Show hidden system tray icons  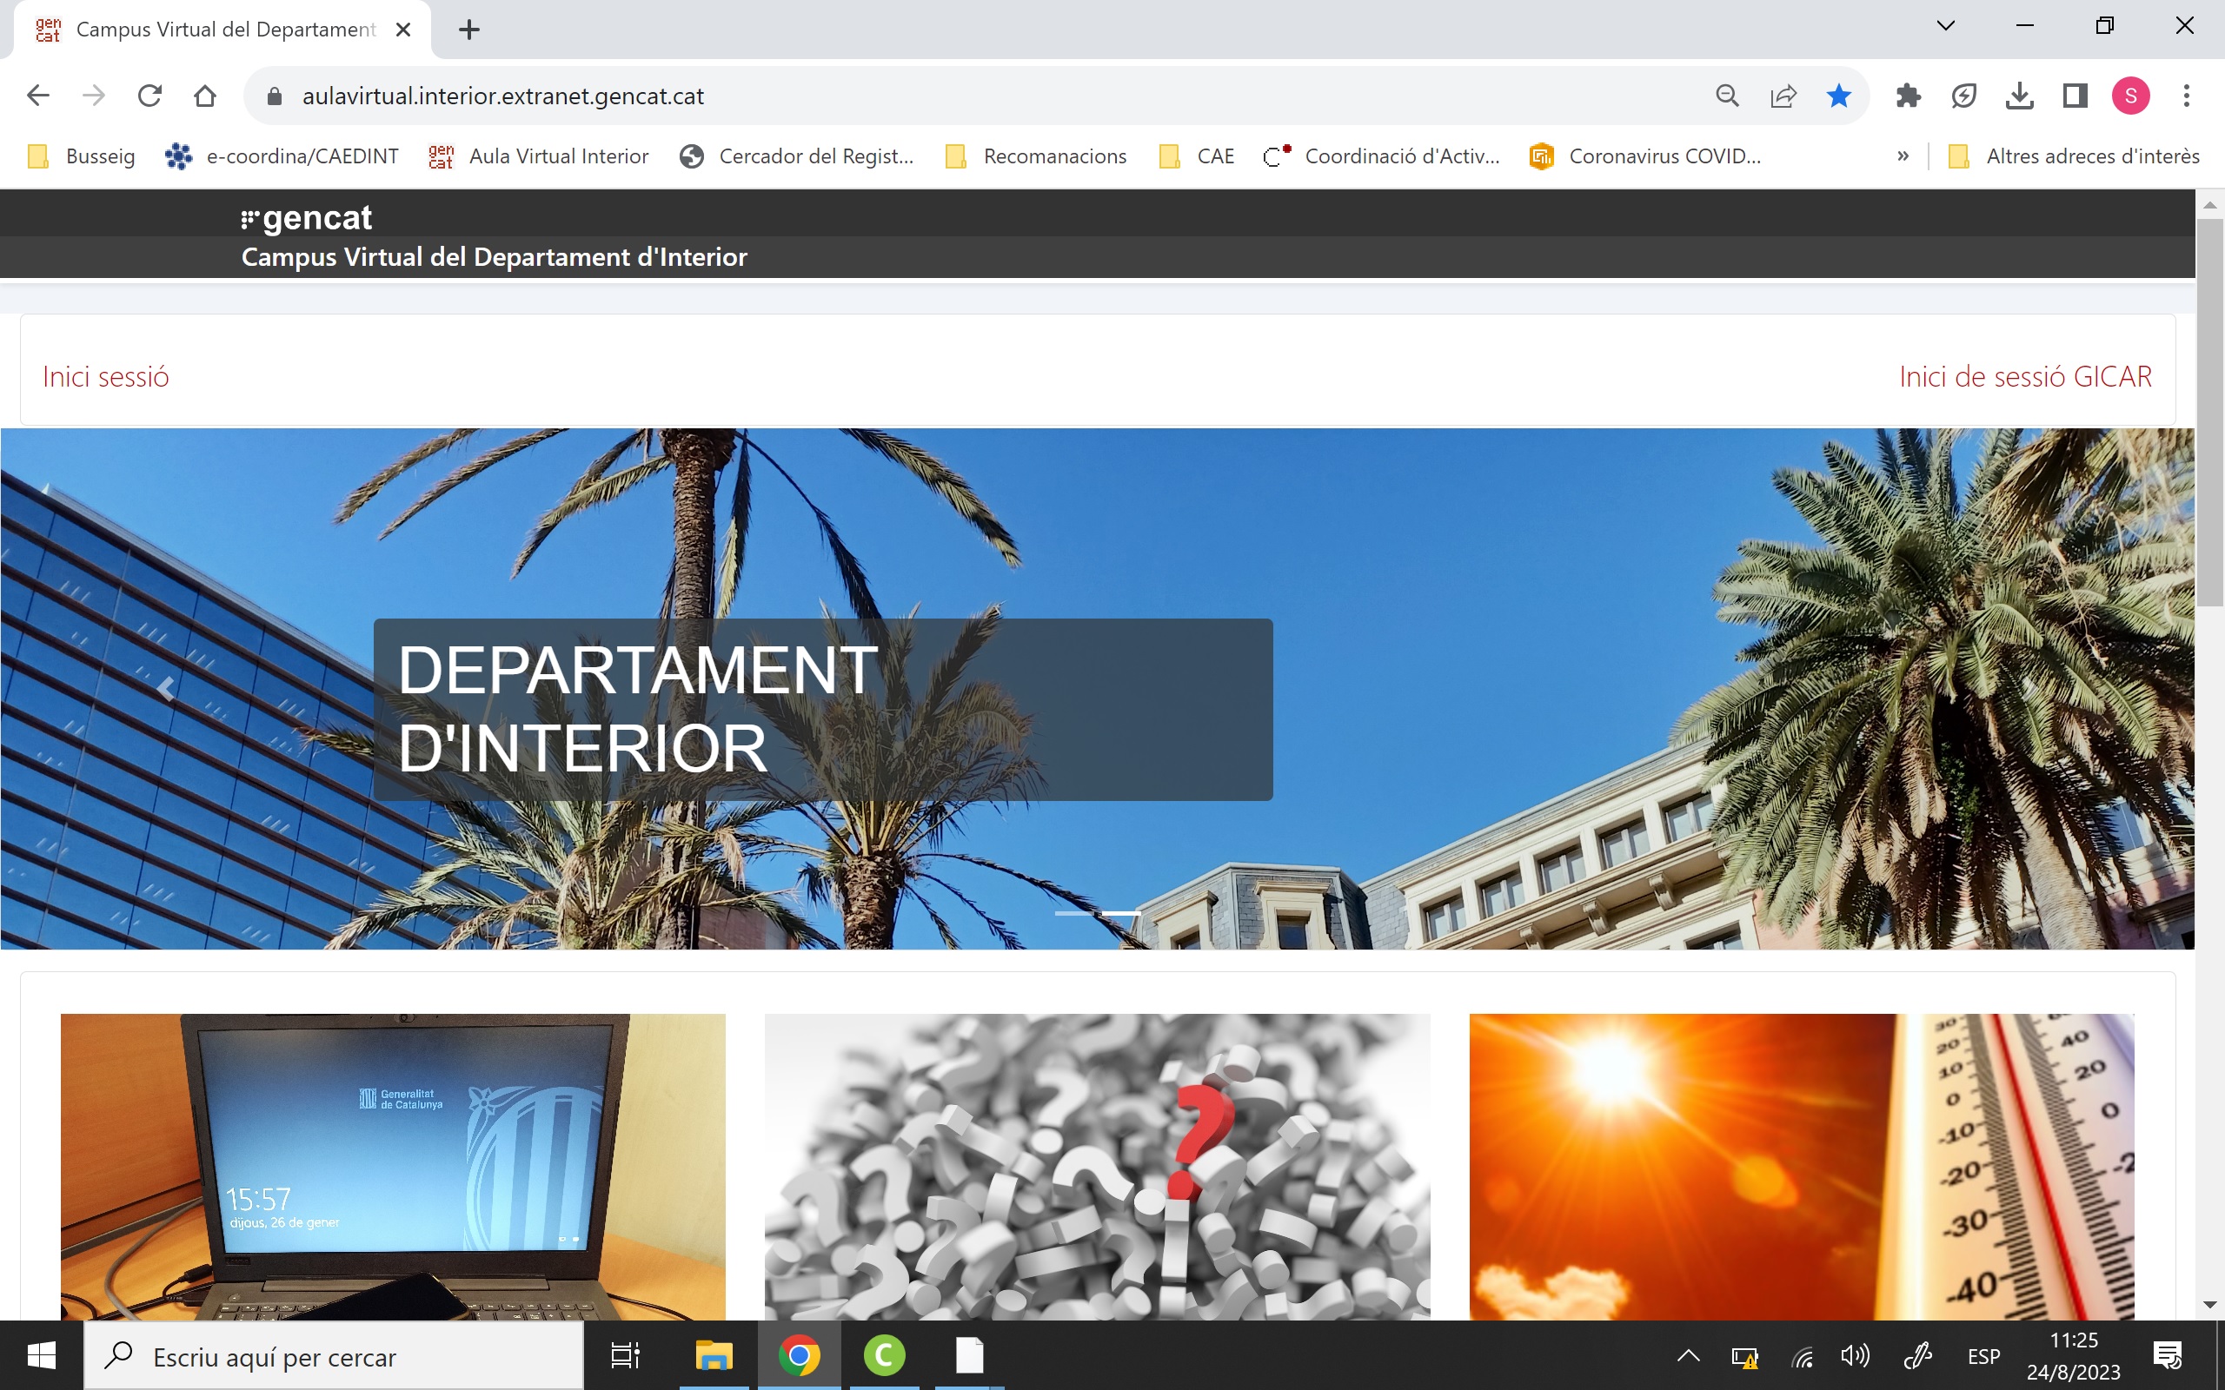click(x=1688, y=1356)
